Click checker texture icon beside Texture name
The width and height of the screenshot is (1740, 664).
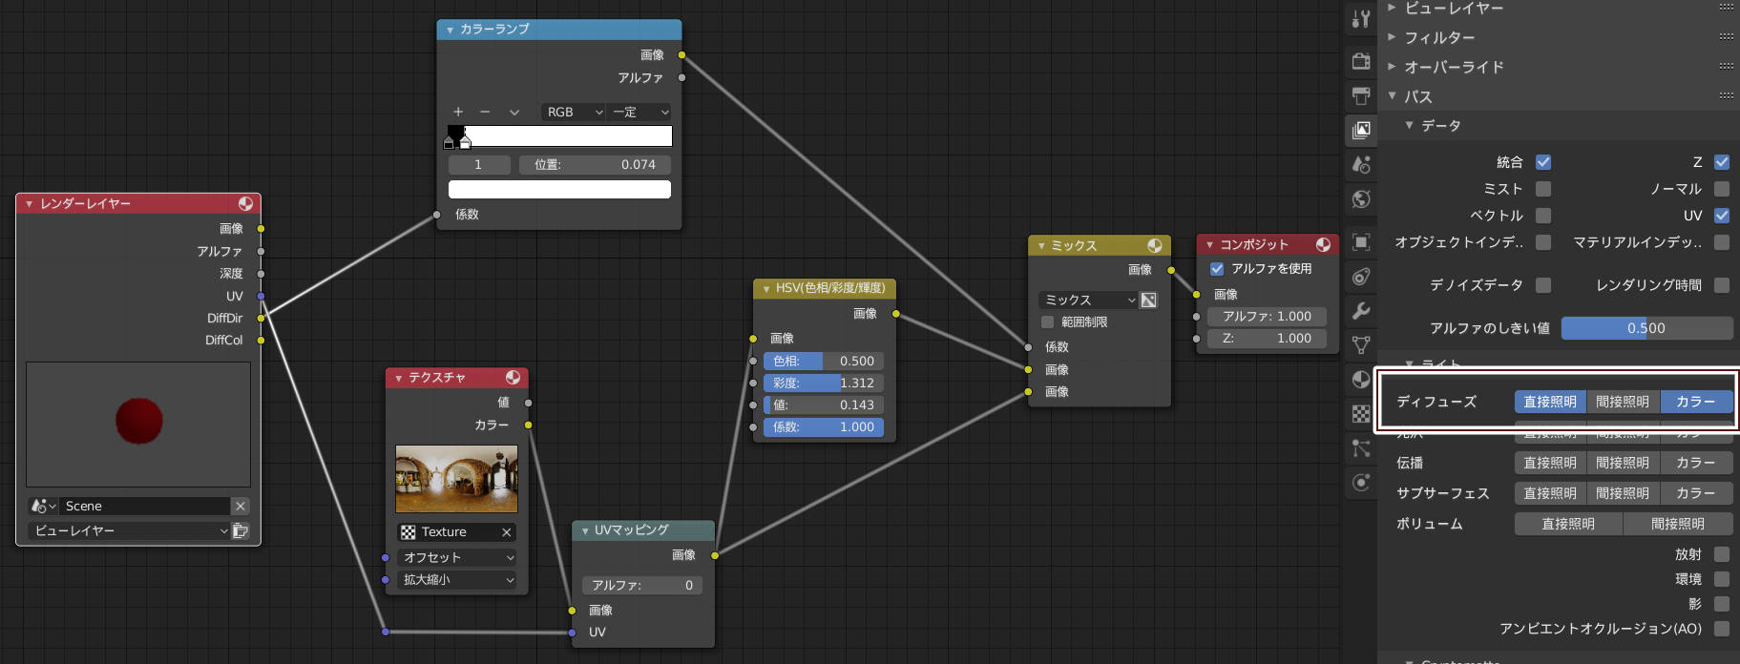[x=409, y=531]
